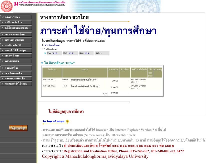
Task: Select semester 3 of year 2566
Action: coord(88,53)
